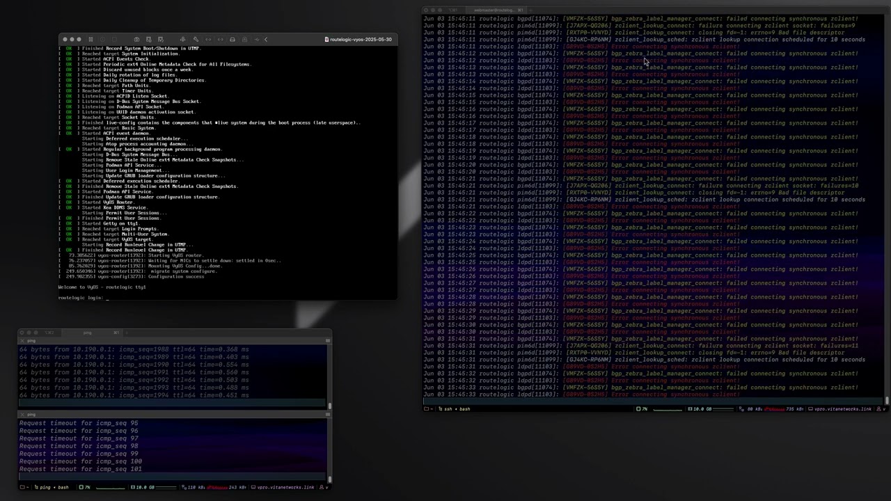The width and height of the screenshot is (891, 501).
Task: Click the user icon in ssh window status bar
Action: tap(878, 408)
